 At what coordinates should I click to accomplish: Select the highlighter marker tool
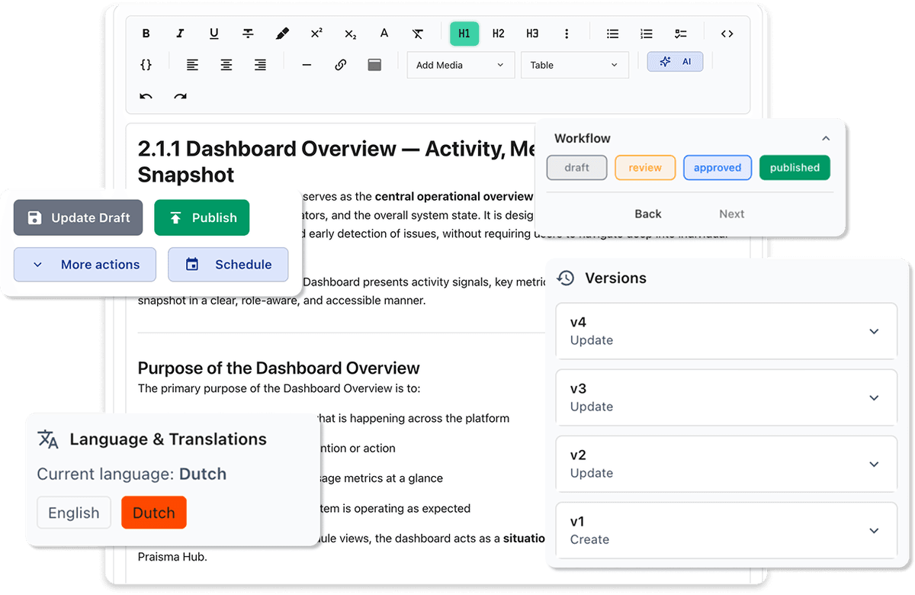pos(282,34)
